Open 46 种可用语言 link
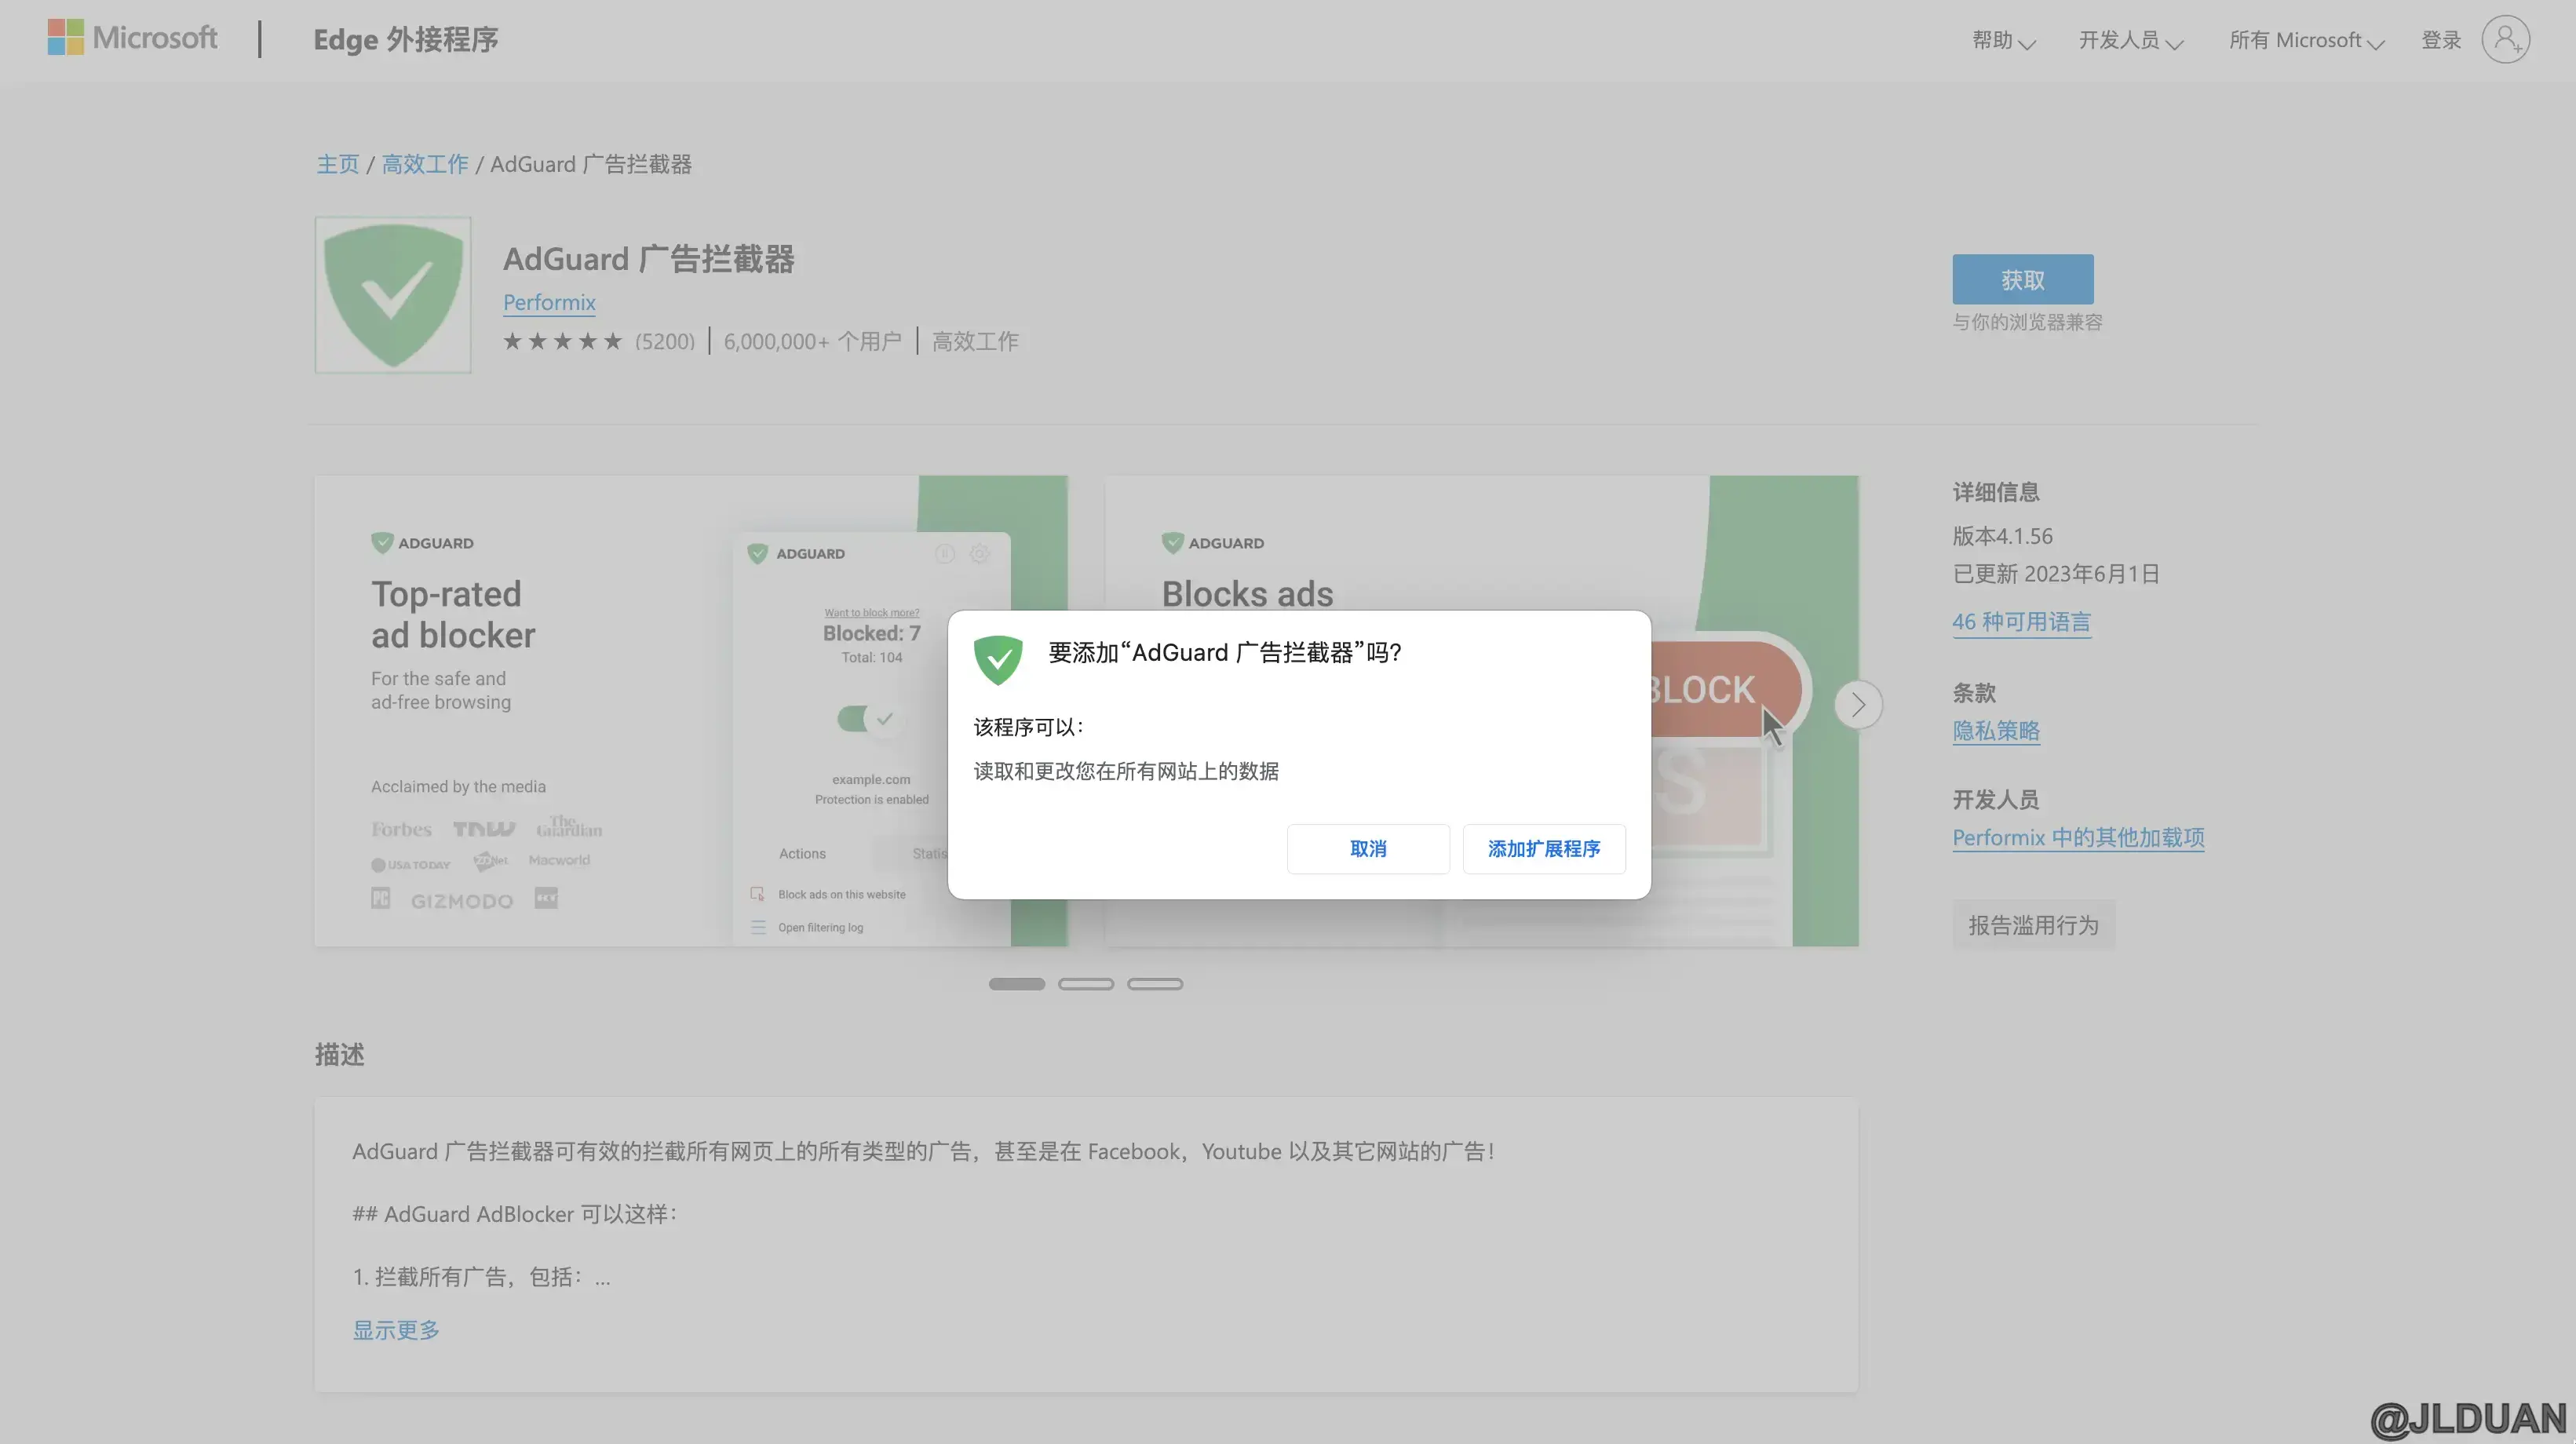2576x1444 pixels. coord(2021,622)
